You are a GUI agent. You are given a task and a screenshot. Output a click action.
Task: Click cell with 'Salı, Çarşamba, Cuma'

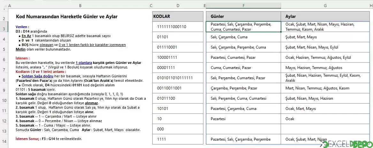pos(243,37)
